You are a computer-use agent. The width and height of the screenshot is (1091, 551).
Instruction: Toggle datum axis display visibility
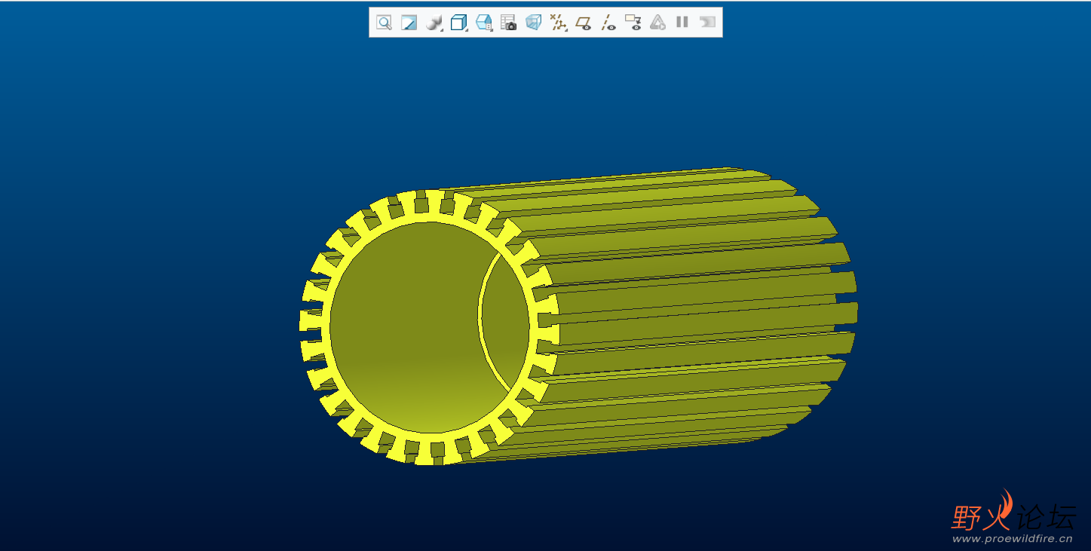(608, 23)
